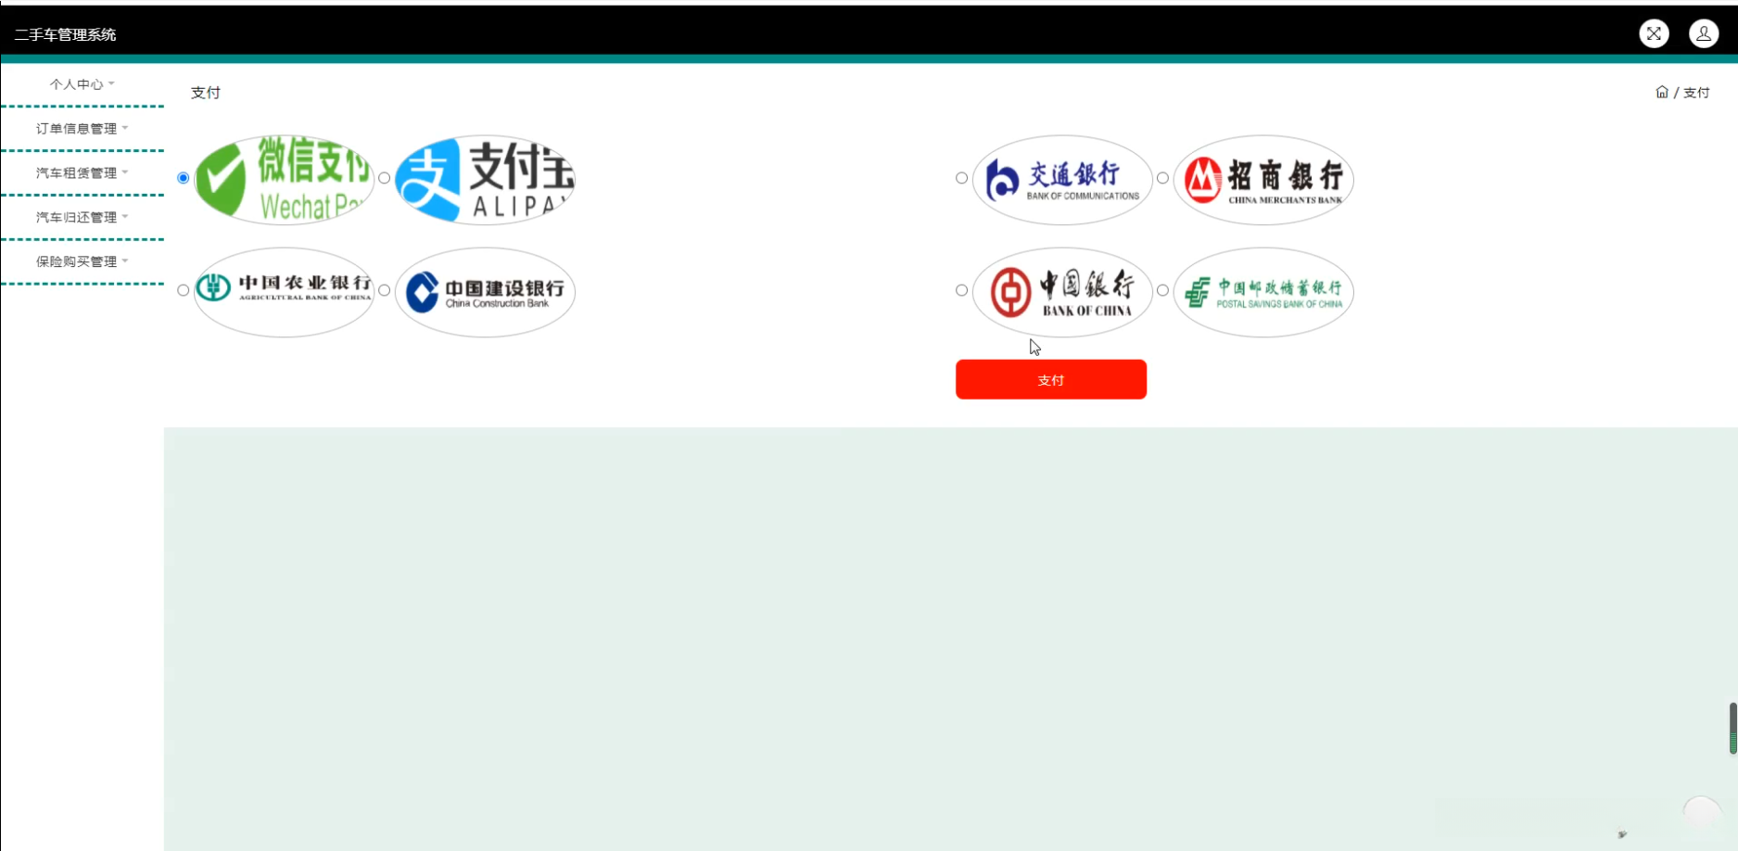The width and height of the screenshot is (1738, 851).
Task: Go to home via breadcrumb house icon
Action: tap(1662, 92)
